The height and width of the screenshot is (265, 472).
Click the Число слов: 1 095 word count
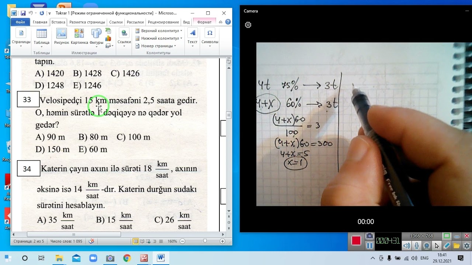coord(66,241)
